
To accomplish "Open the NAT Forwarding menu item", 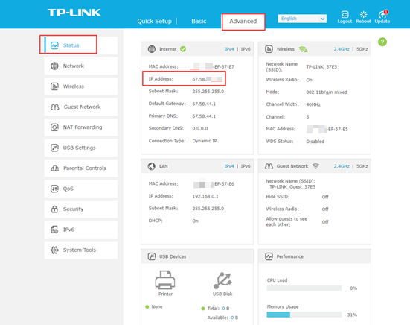I will click(x=81, y=127).
